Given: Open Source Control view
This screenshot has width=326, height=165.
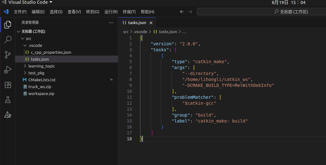Looking at the screenshot, I should [x=8, y=55].
